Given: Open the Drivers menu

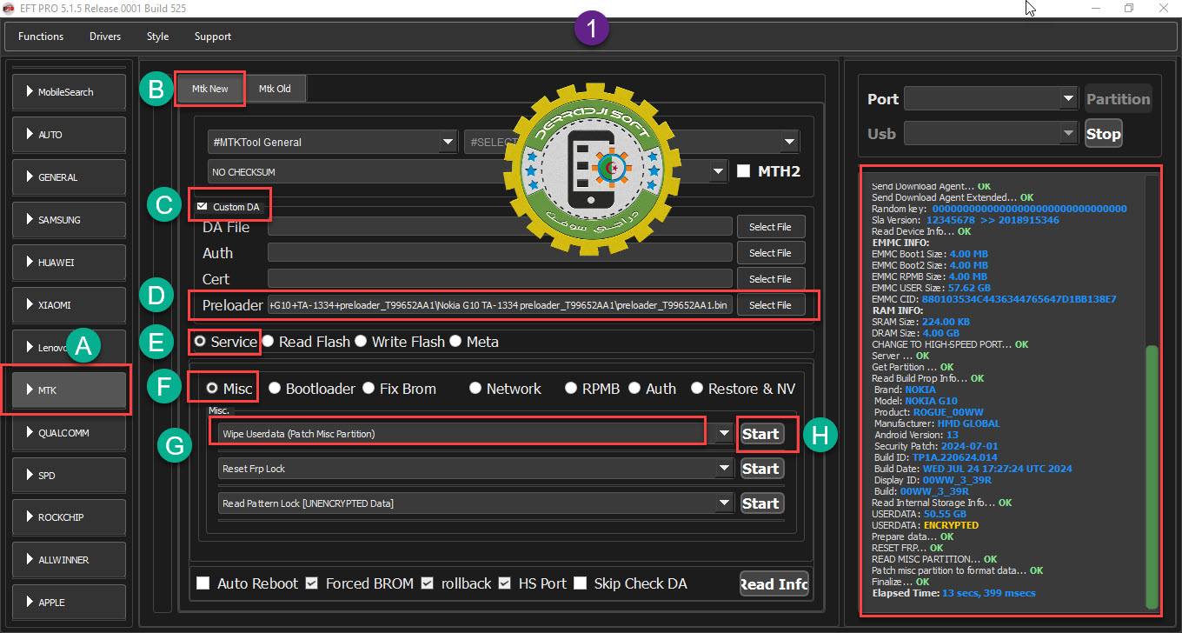Looking at the screenshot, I should pos(105,37).
